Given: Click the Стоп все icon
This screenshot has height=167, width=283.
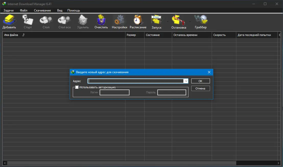Looking at the screenshot, I should [64, 21].
